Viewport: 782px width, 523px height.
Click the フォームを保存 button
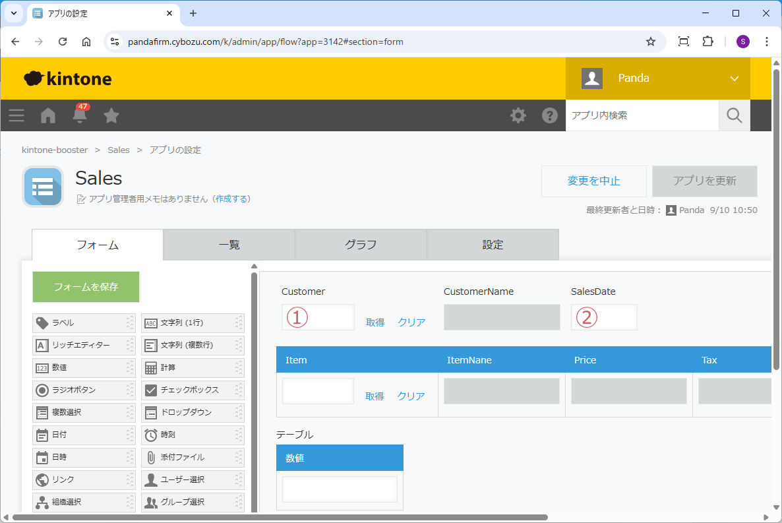click(86, 287)
